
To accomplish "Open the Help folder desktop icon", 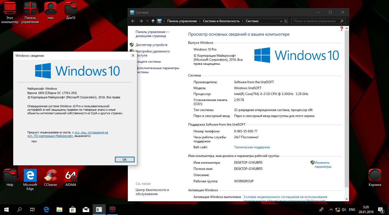I will pyautogui.click(x=10, y=178).
